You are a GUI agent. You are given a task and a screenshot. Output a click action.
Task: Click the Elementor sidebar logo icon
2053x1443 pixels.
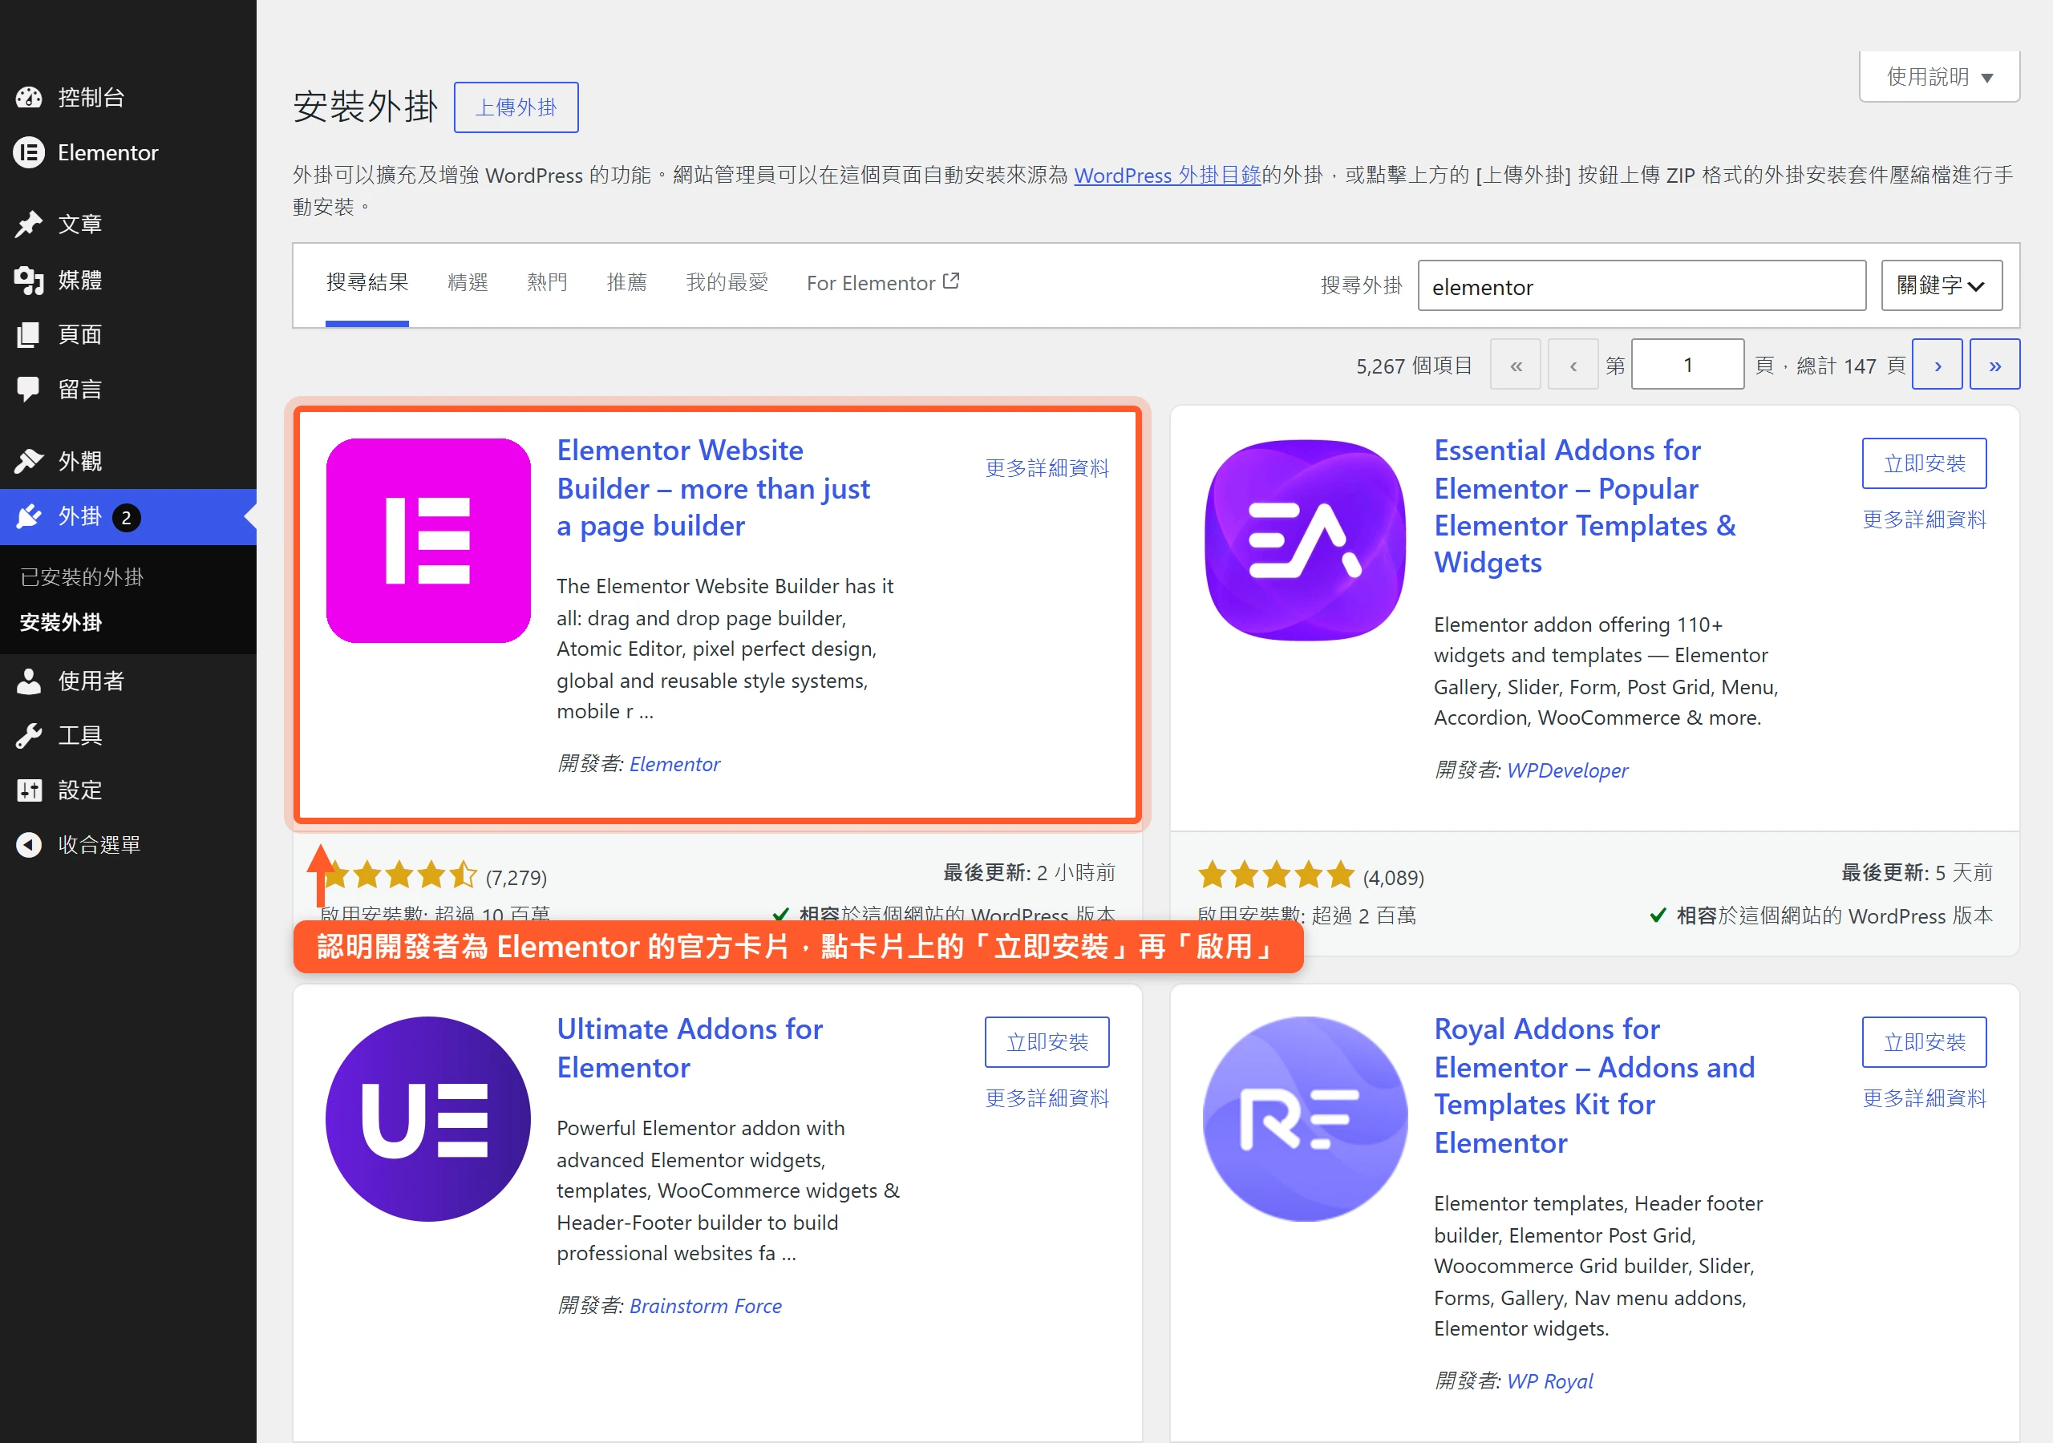[29, 152]
